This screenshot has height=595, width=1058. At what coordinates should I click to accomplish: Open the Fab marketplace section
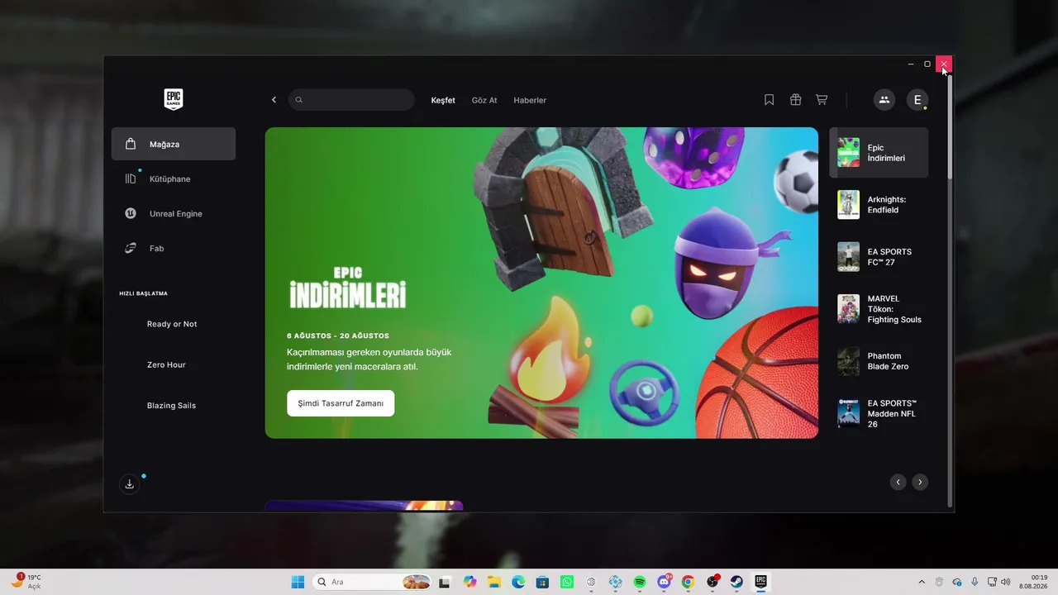click(x=174, y=248)
